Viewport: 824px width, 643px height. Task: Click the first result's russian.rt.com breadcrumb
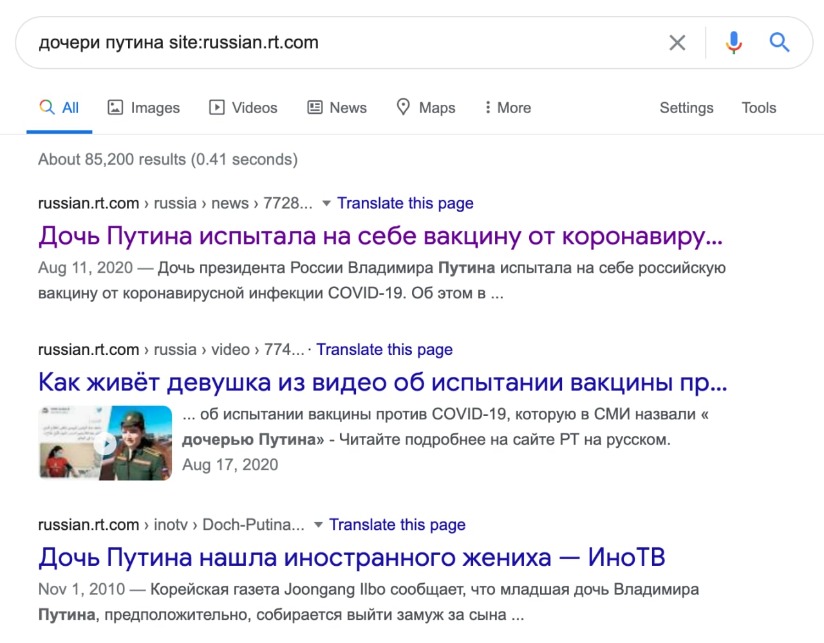[89, 204]
